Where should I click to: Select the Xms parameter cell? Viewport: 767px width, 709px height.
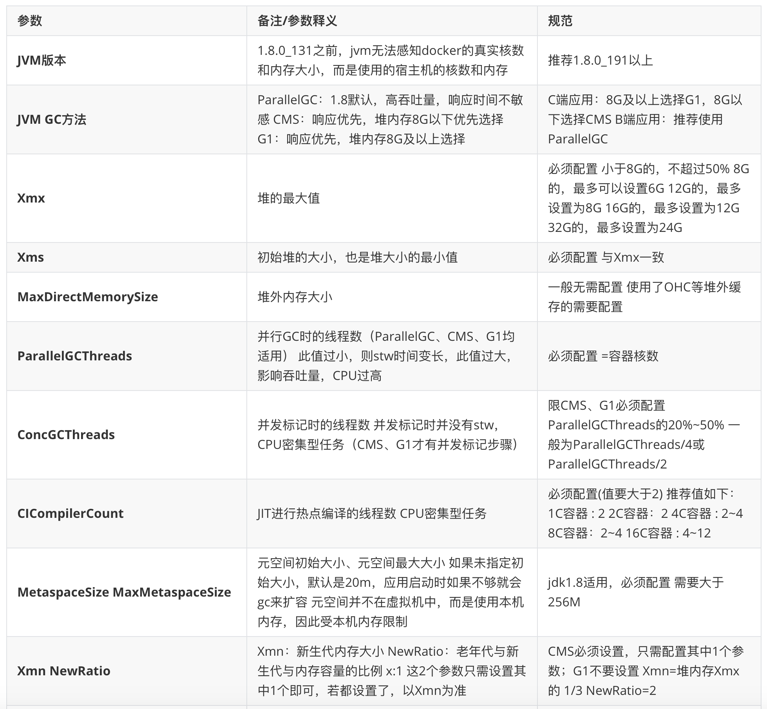(x=127, y=257)
